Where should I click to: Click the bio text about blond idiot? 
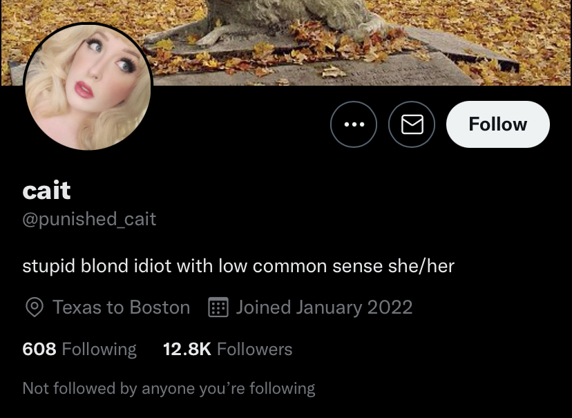[238, 266]
